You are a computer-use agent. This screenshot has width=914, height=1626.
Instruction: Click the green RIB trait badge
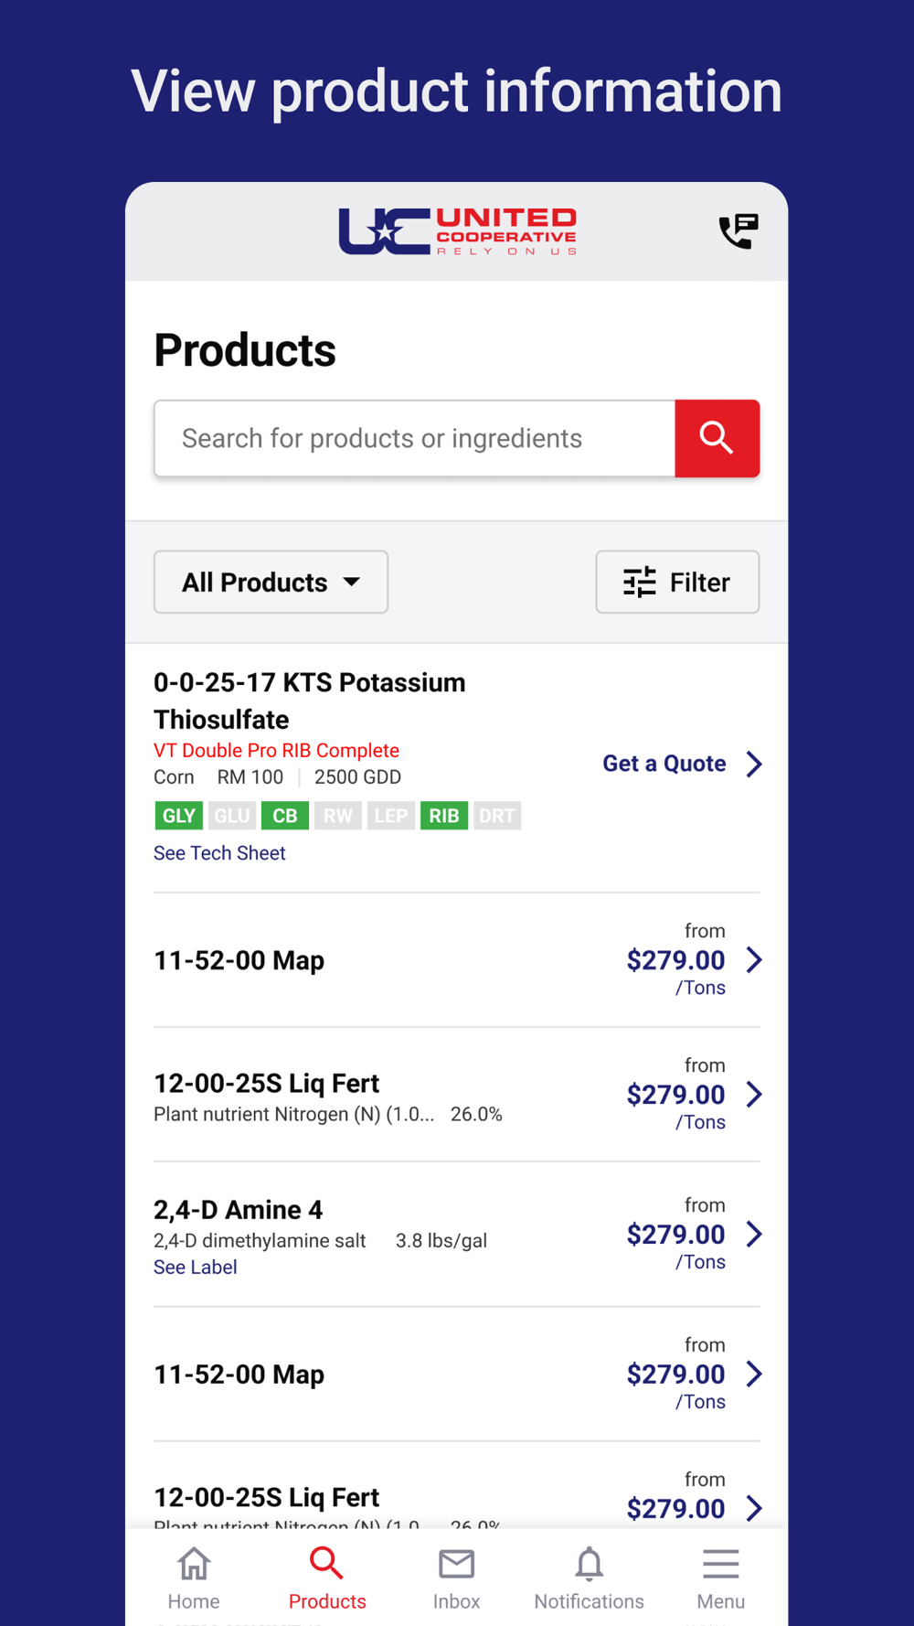[x=444, y=816]
